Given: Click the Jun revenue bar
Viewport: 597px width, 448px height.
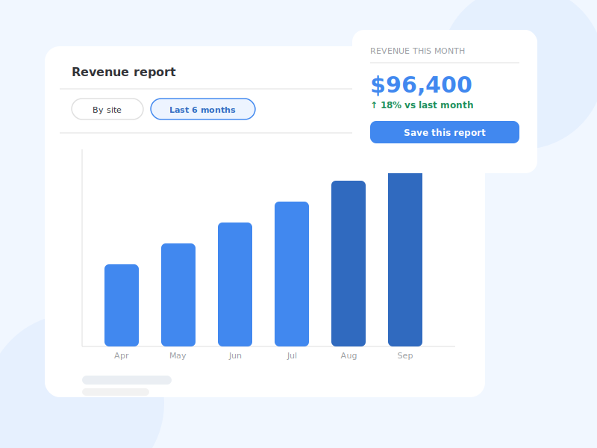Looking at the screenshot, I should (x=235, y=284).
